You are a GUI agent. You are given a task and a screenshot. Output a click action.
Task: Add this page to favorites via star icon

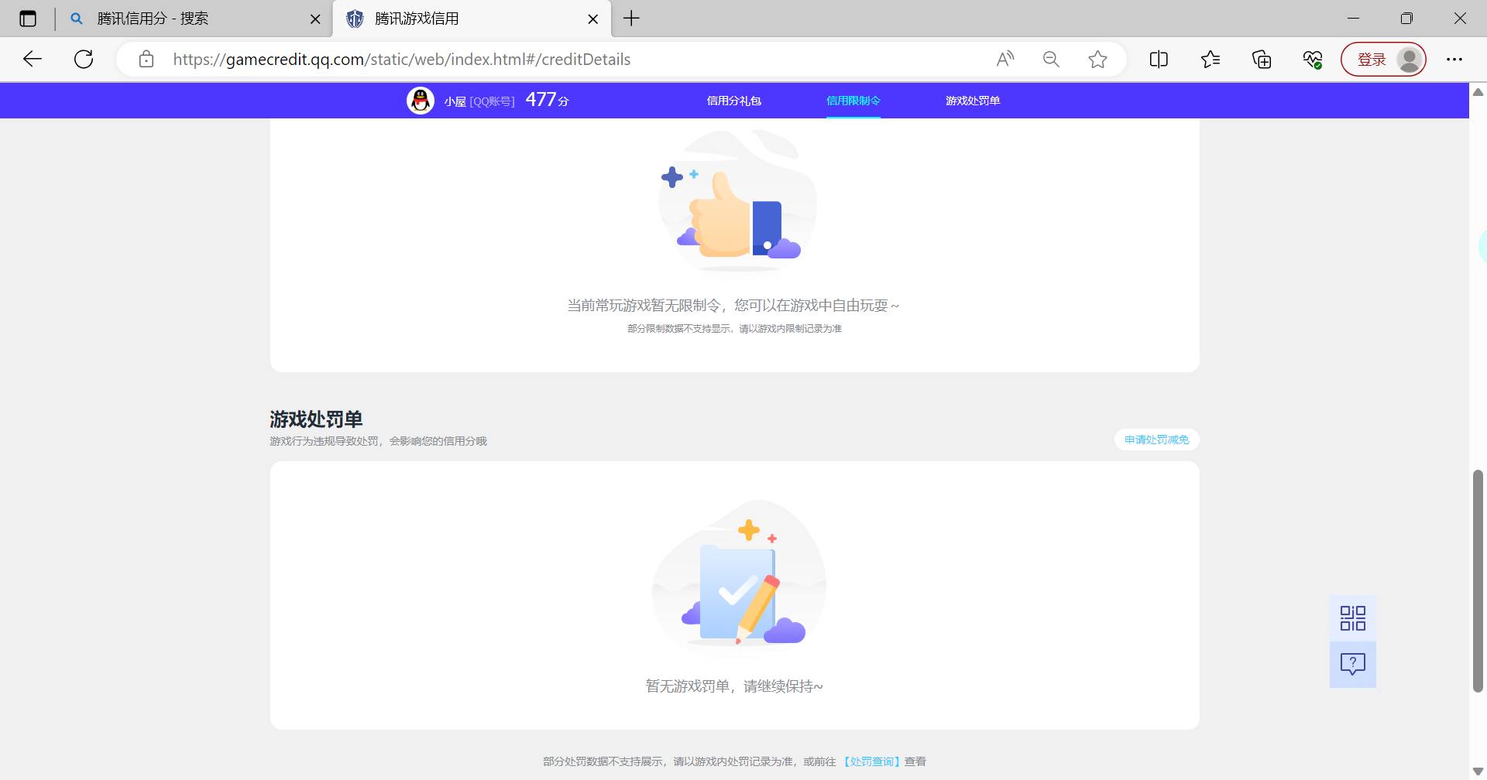(x=1097, y=59)
